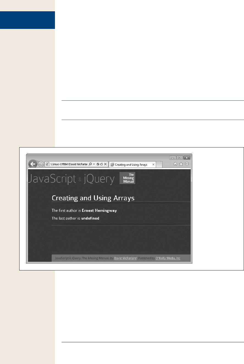Click the bold undefined text

pos(90,218)
